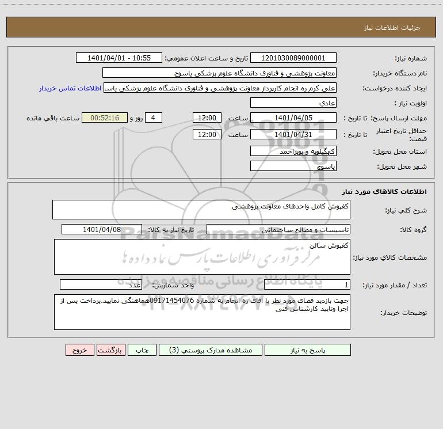Click the 'شرح کلی نیاز:' label
This screenshot has height=429, width=443.
click(406, 210)
